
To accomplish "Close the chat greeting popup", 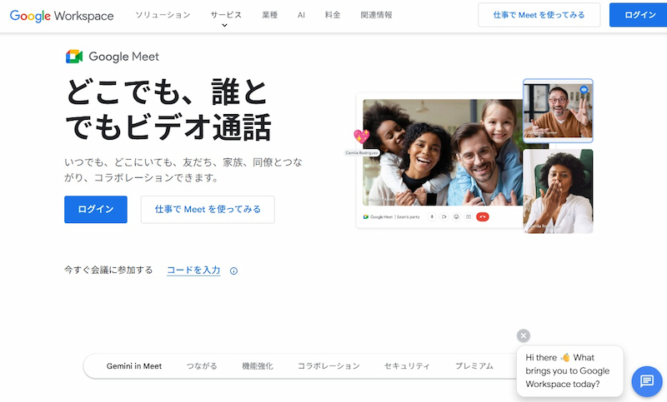I will coord(524,335).
